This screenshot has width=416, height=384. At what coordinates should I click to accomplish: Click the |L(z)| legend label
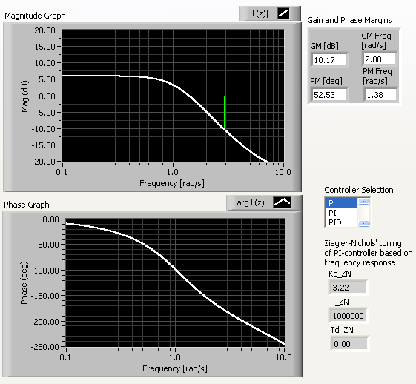click(x=259, y=13)
